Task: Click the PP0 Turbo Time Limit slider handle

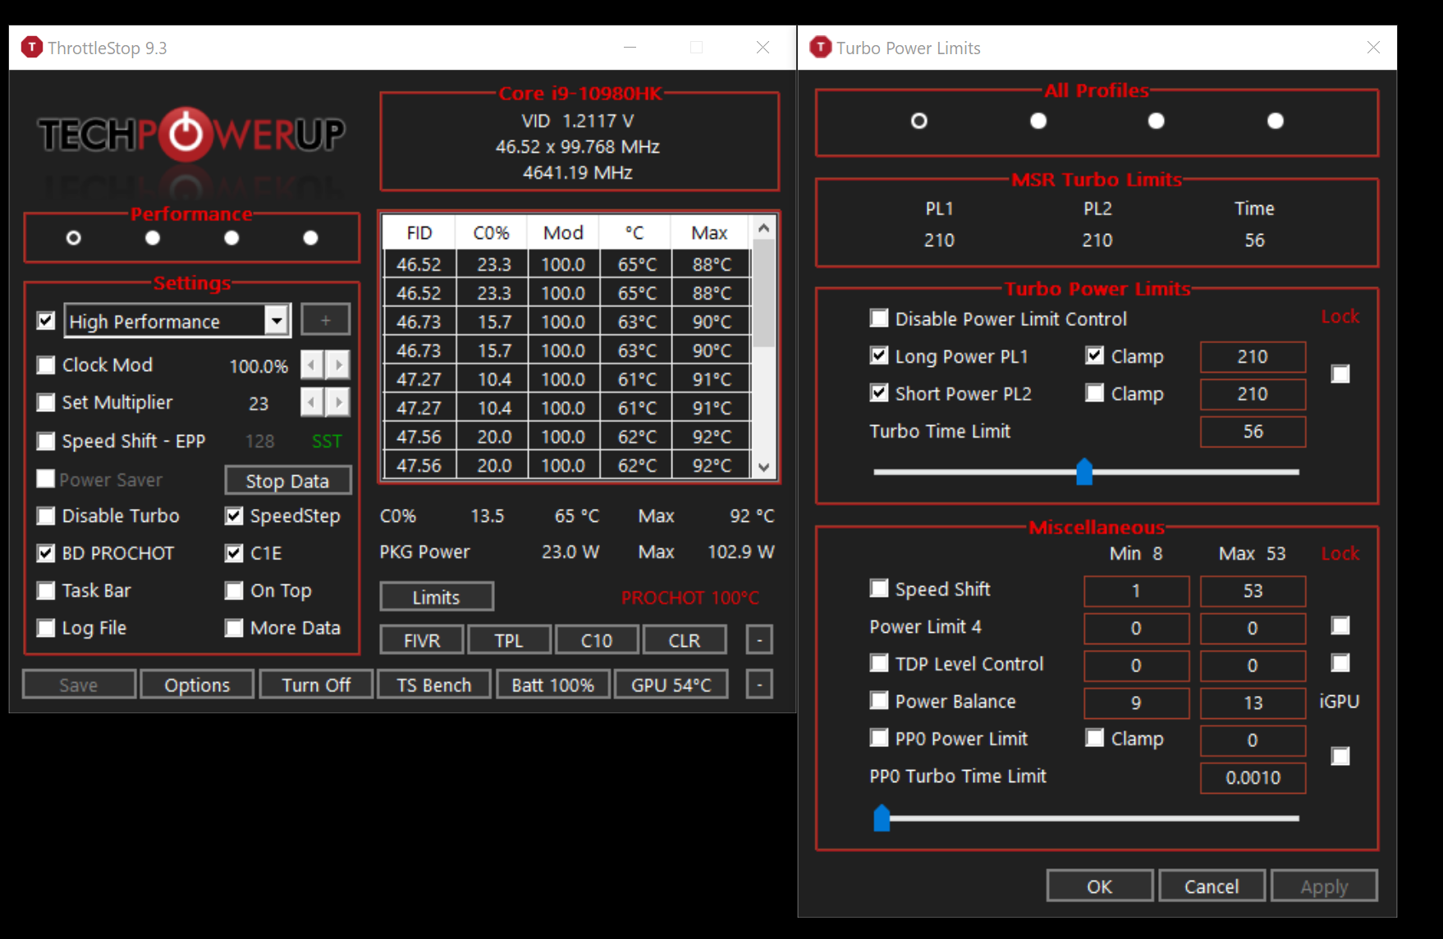Action: (882, 818)
